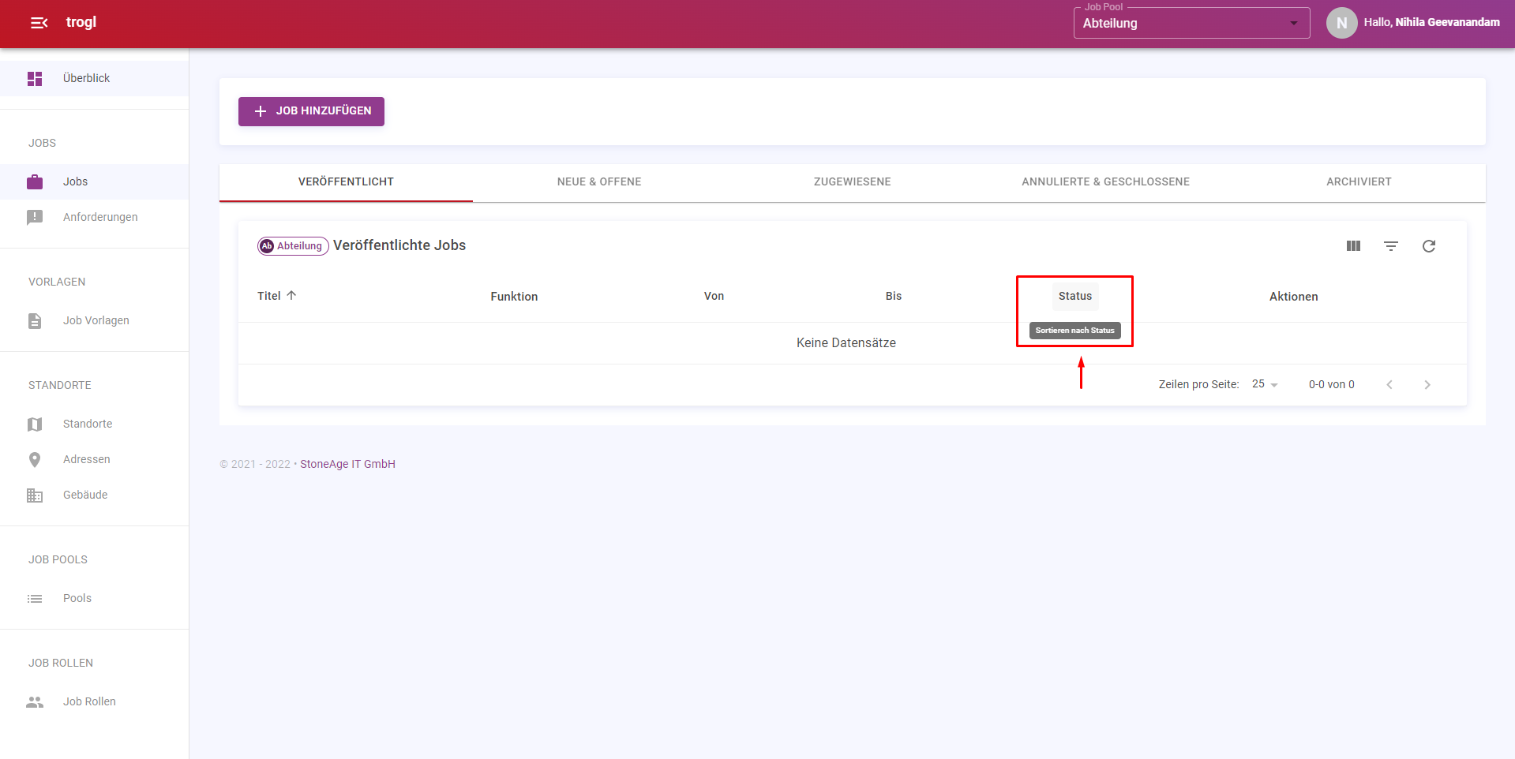Click the Aktionen column header

(1293, 297)
